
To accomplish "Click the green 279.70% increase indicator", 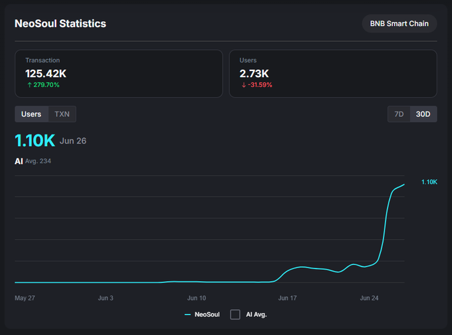I will pos(43,85).
